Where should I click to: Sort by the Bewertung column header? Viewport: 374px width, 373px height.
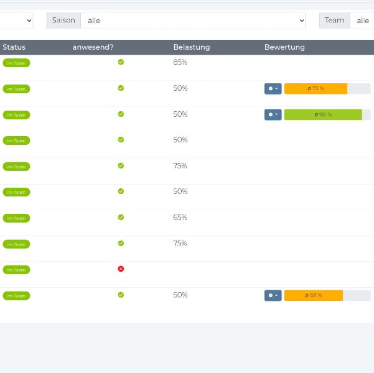(x=284, y=47)
